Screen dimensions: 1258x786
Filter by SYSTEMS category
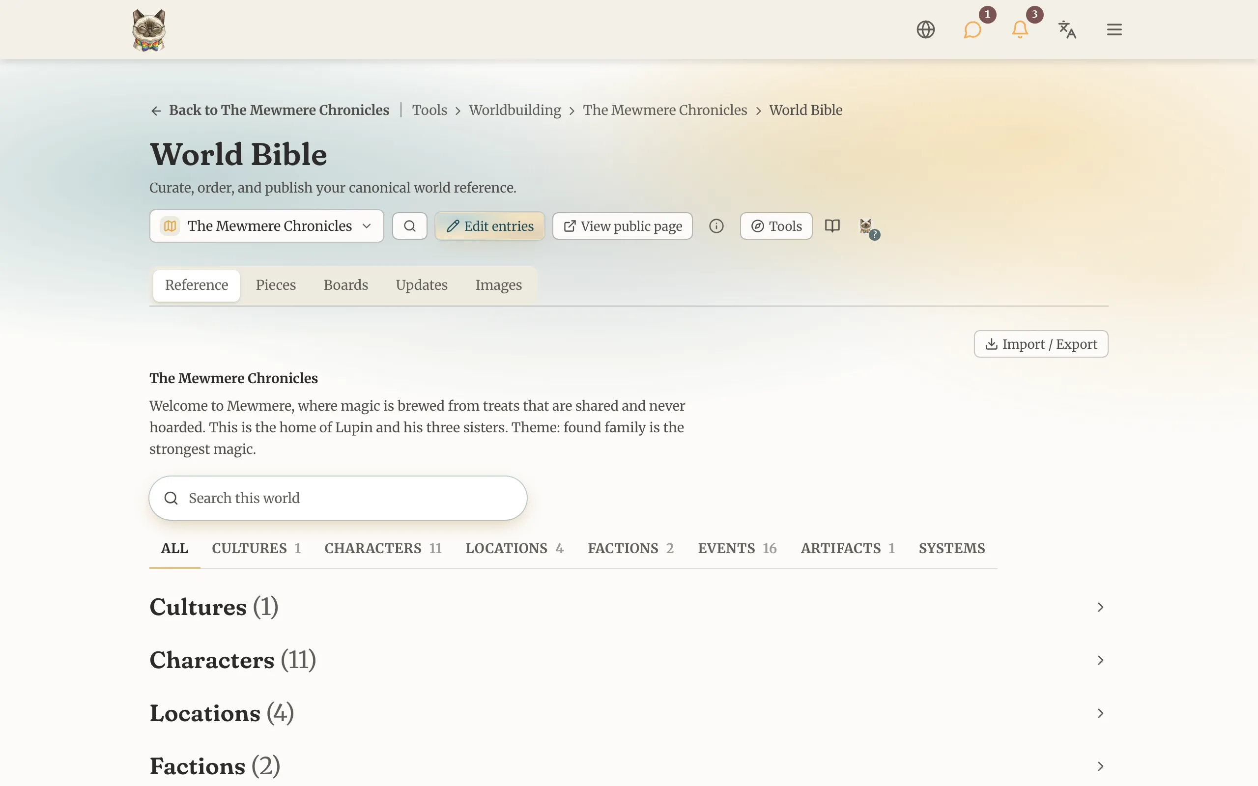(x=952, y=548)
